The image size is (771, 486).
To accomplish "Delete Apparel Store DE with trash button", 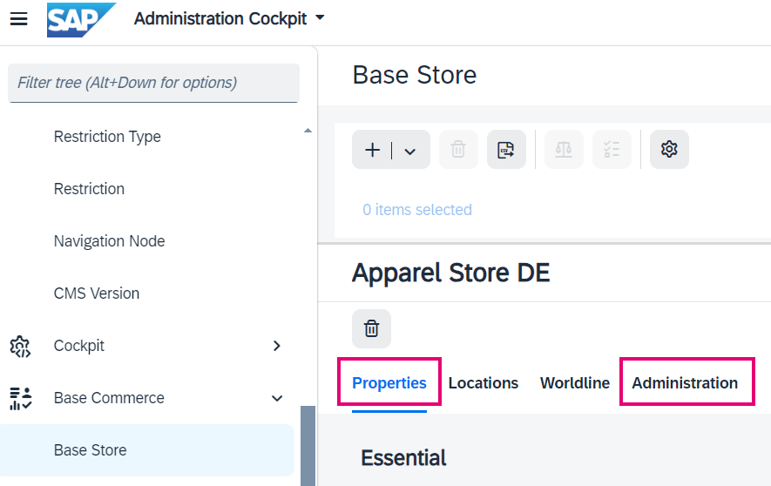I will click(x=371, y=328).
